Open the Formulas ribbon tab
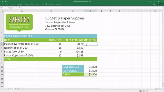Screen dimensions: 164x92 (27, 4)
